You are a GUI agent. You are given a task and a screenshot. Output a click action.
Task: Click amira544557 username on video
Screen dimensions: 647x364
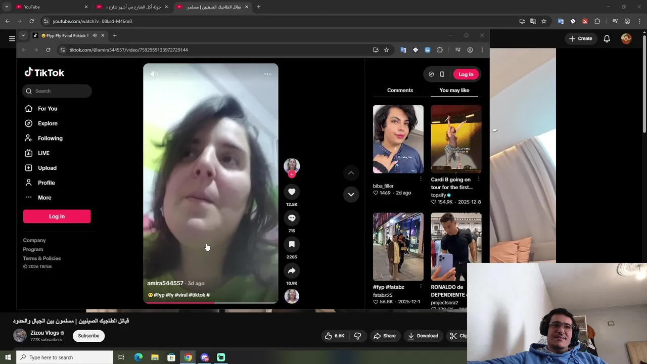[x=165, y=283]
